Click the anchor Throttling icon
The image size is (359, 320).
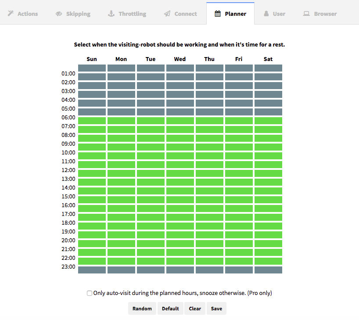[111, 14]
